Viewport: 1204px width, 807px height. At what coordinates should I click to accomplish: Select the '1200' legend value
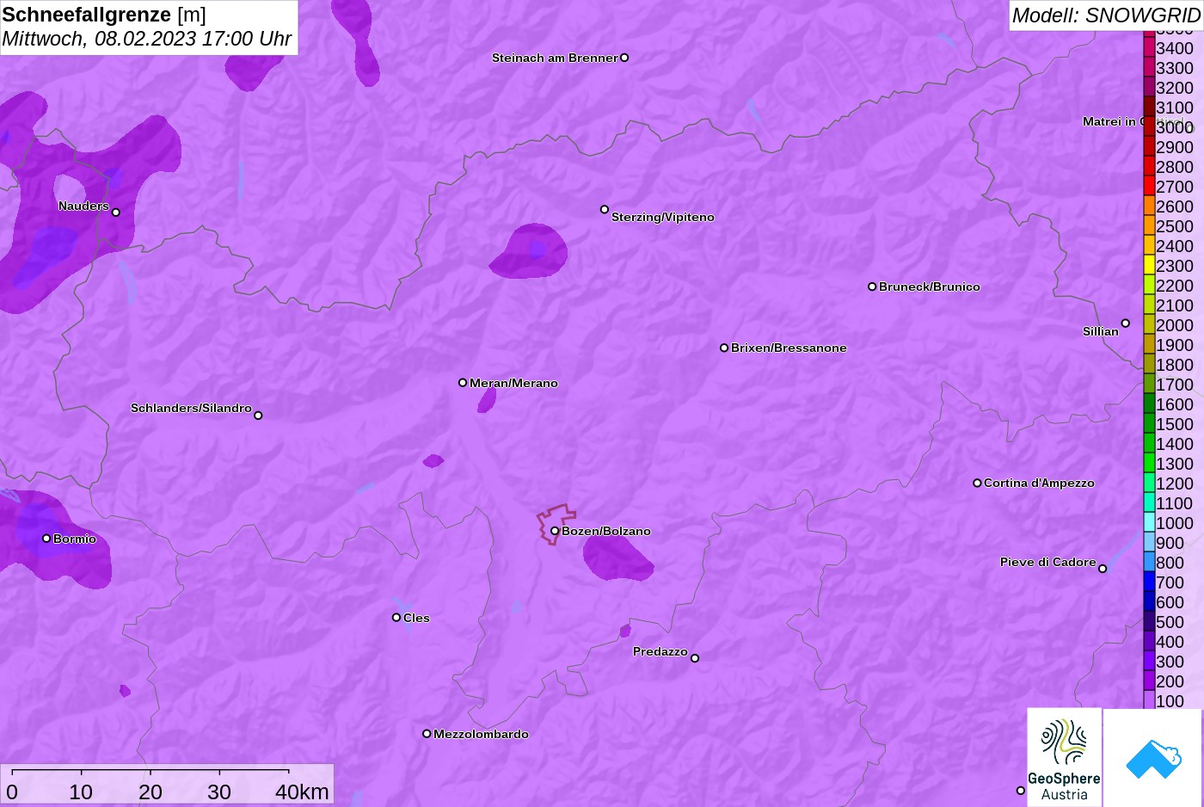pos(1175,484)
